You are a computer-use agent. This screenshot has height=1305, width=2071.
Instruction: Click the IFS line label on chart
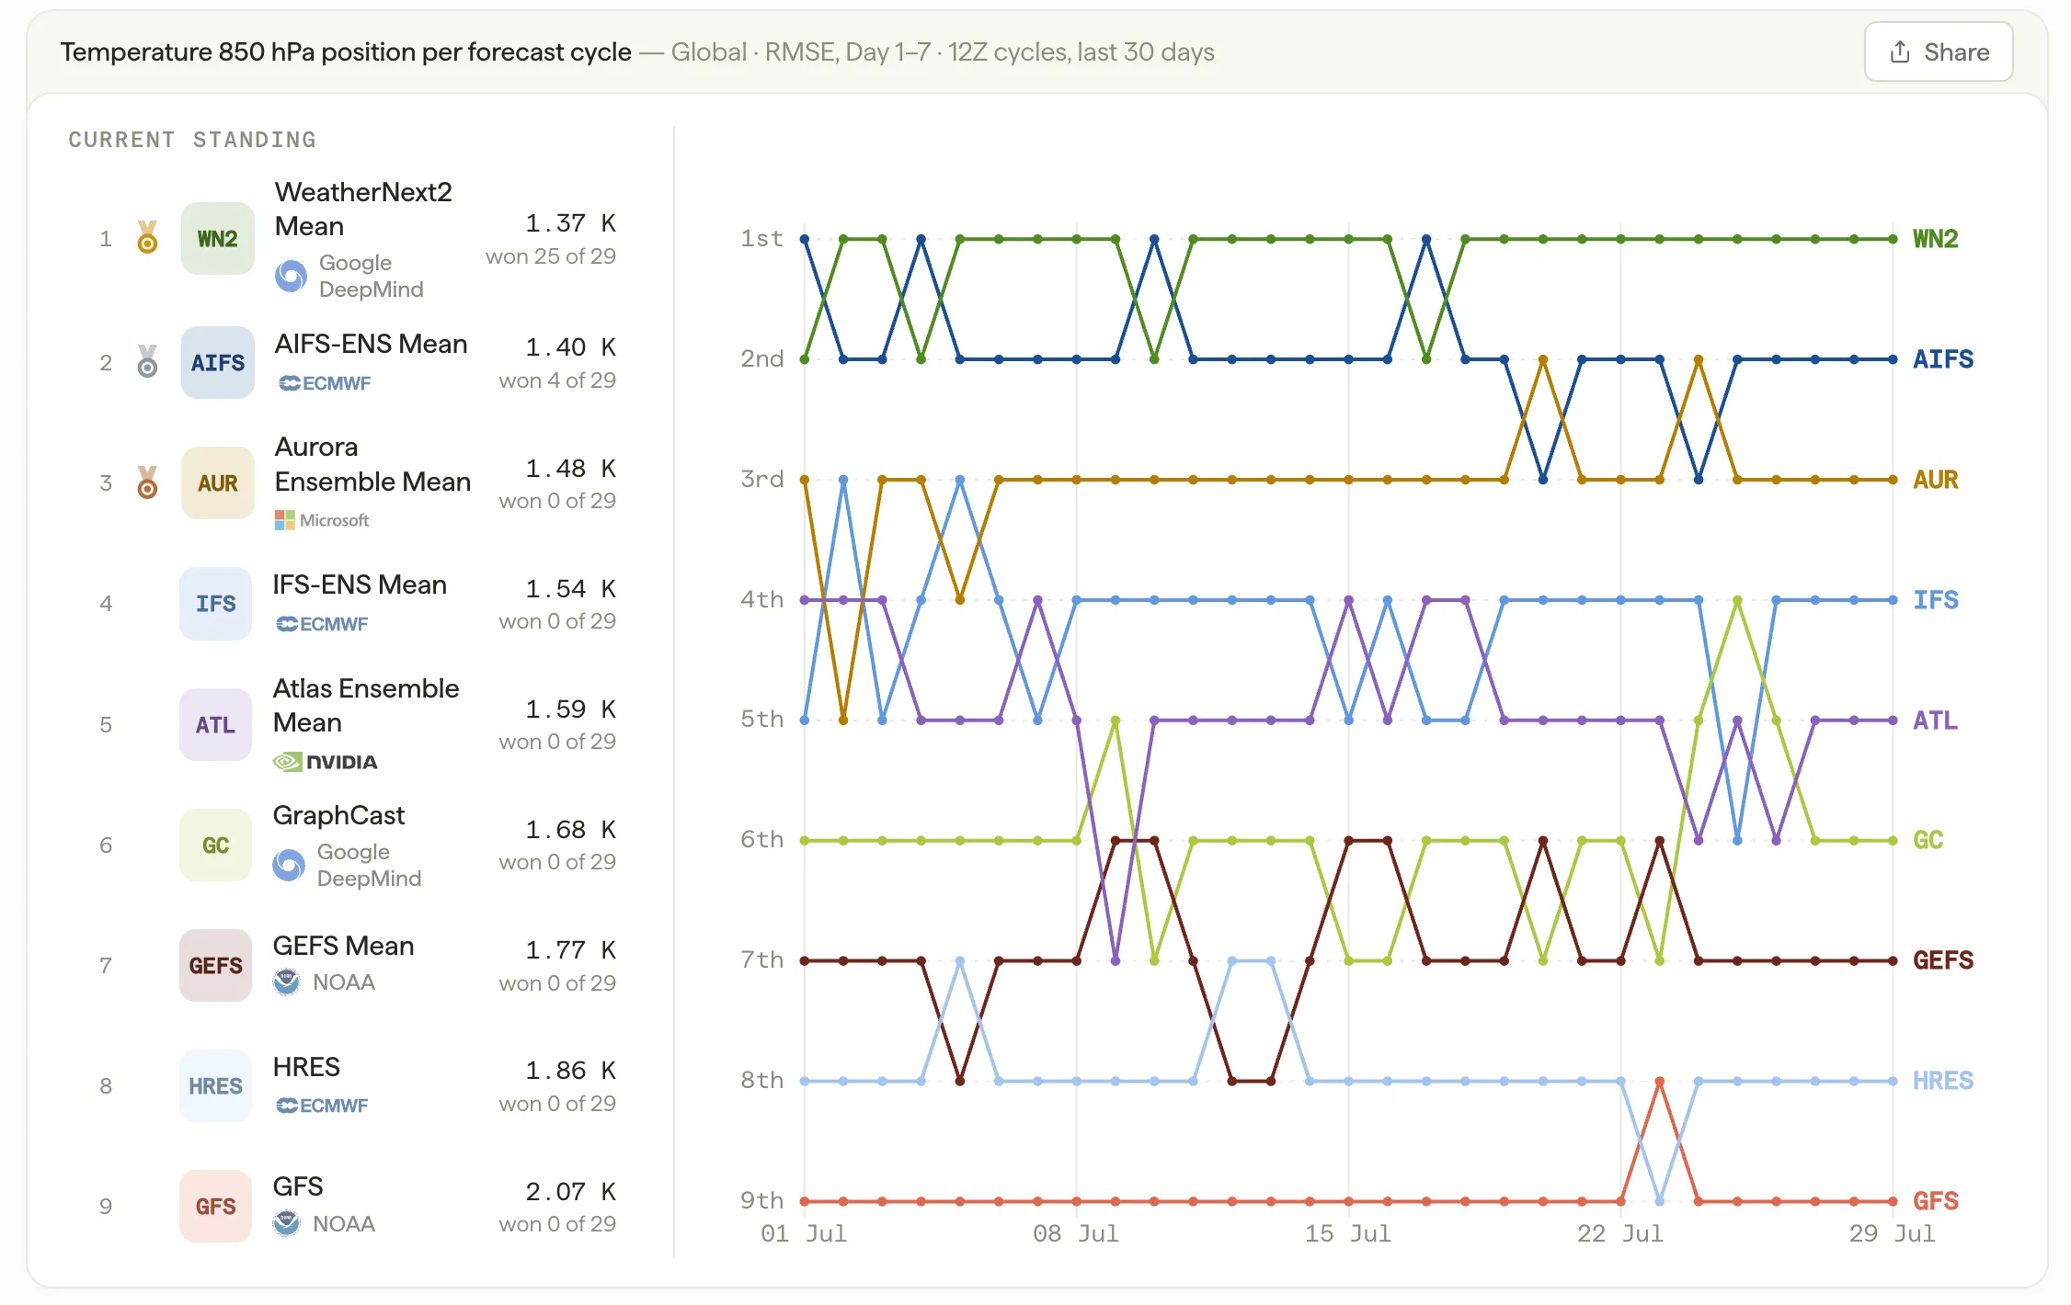[x=1935, y=600]
